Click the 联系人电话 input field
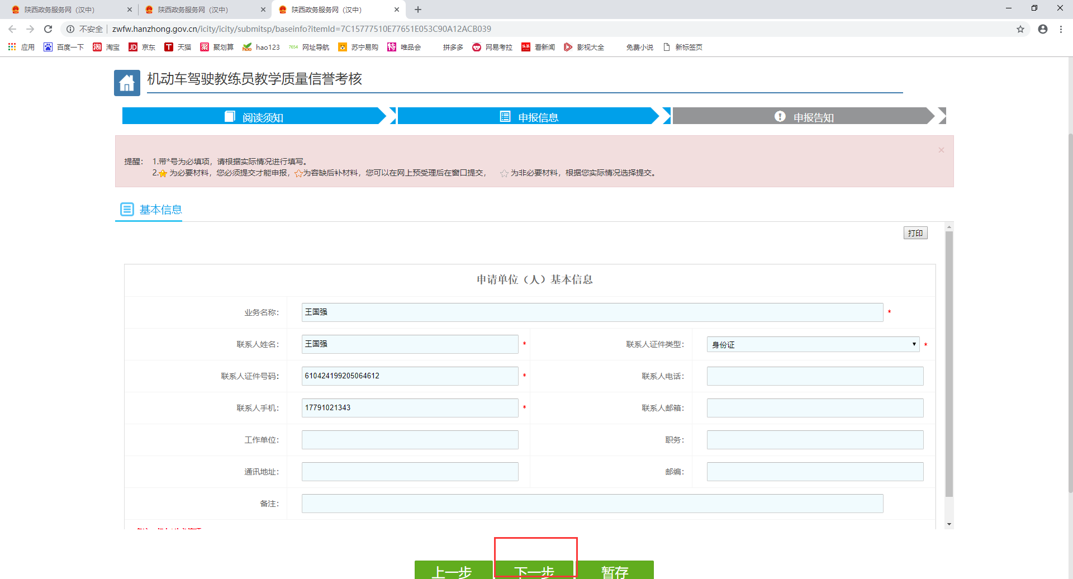This screenshot has width=1073, height=579. 814,376
